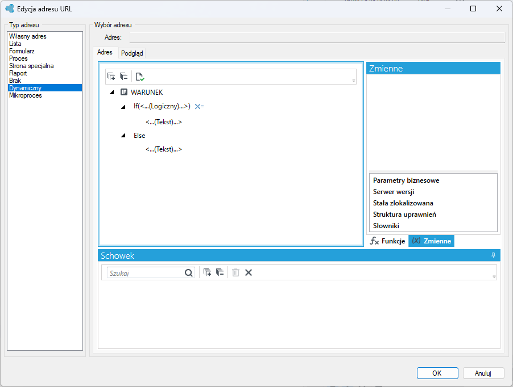Click the Anuluj button
513x387 pixels.
(483, 373)
